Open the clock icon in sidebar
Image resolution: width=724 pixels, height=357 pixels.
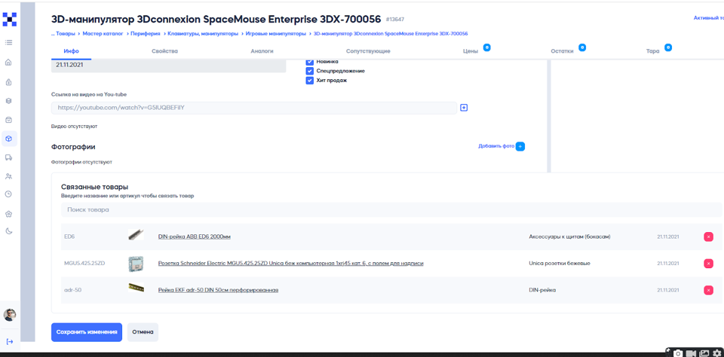[x=8, y=194]
